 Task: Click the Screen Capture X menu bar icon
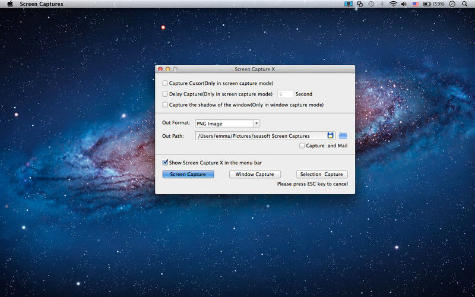coord(349,4)
